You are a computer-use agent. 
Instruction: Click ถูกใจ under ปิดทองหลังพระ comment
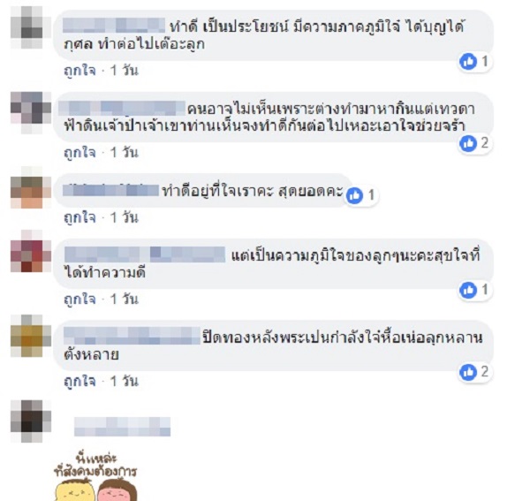coord(79,382)
